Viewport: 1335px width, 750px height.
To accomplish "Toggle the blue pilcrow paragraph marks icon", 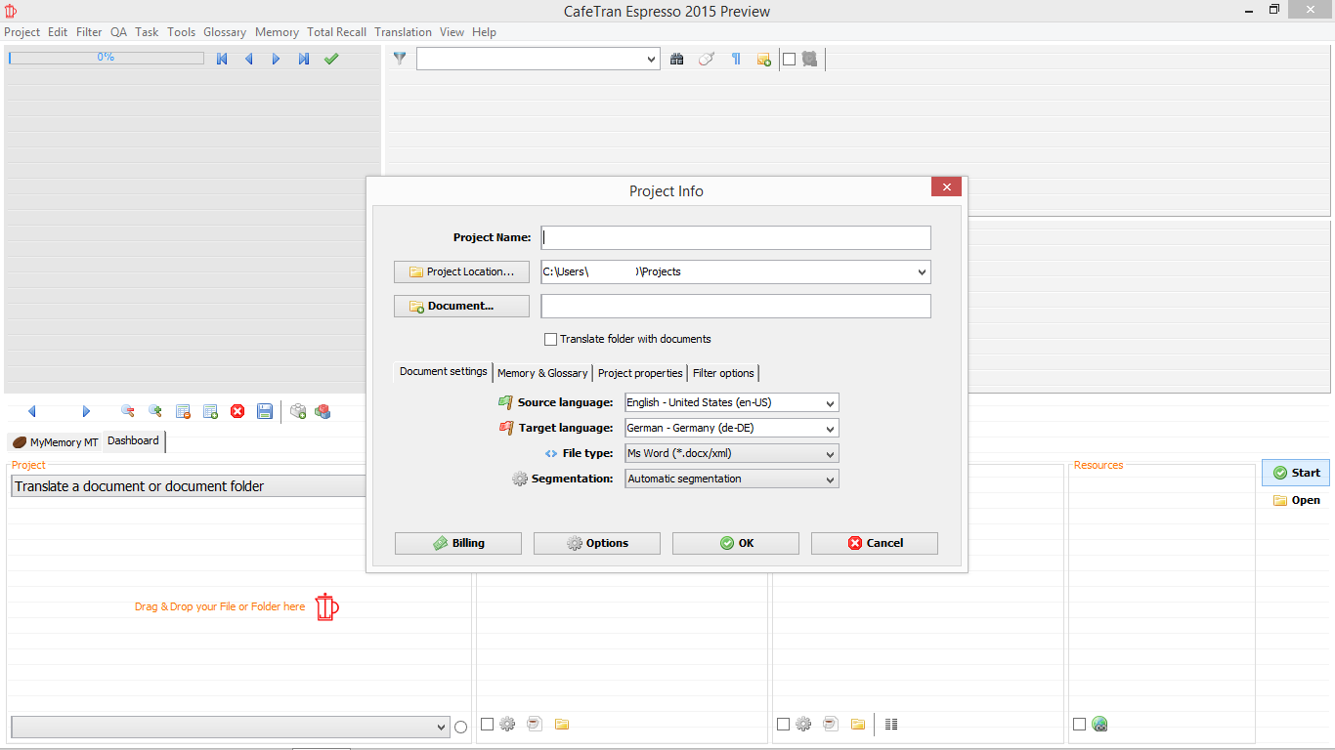I will [736, 60].
